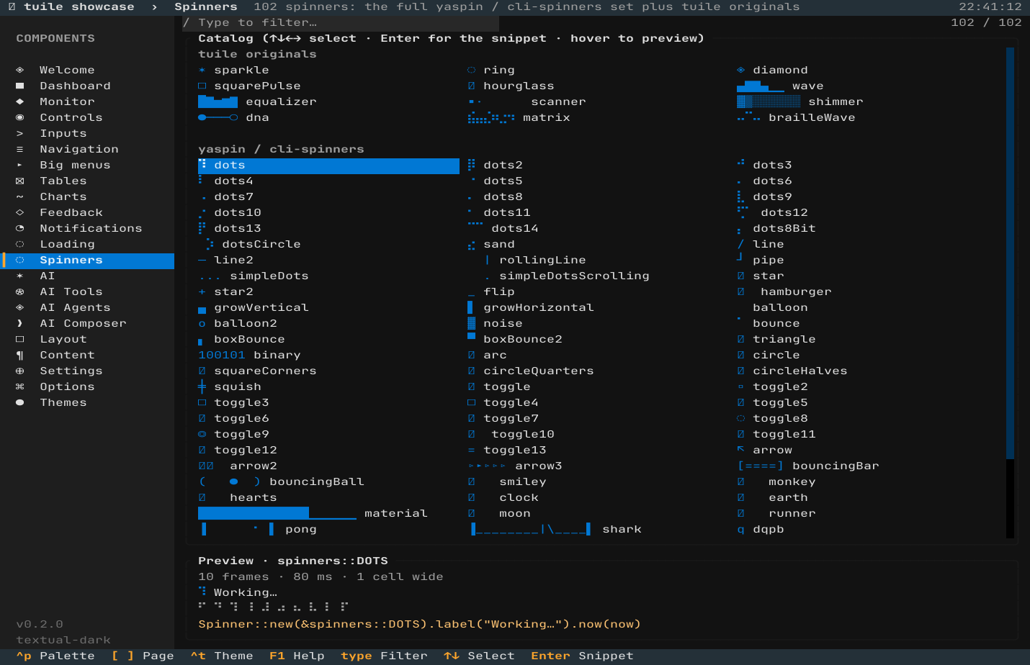Click the sparkle spinner glyph

pyautogui.click(x=202, y=70)
